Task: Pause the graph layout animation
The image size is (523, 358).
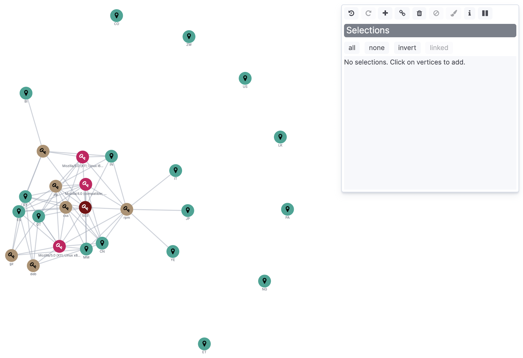Action: (x=485, y=13)
